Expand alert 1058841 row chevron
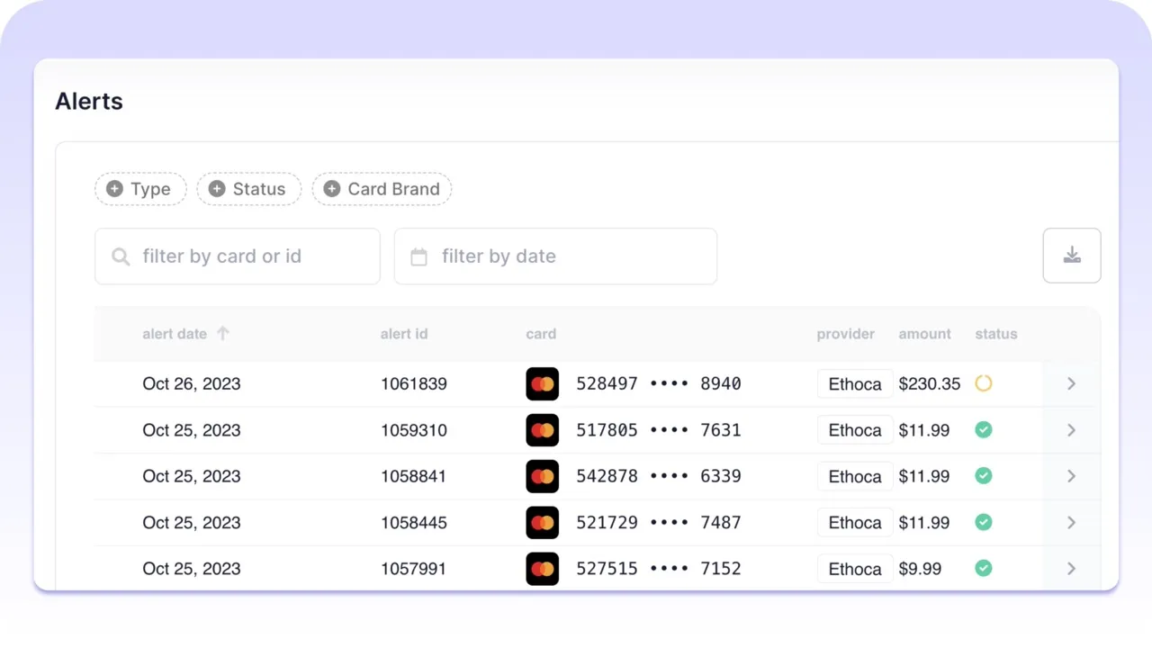The width and height of the screenshot is (1152, 648). click(1071, 476)
